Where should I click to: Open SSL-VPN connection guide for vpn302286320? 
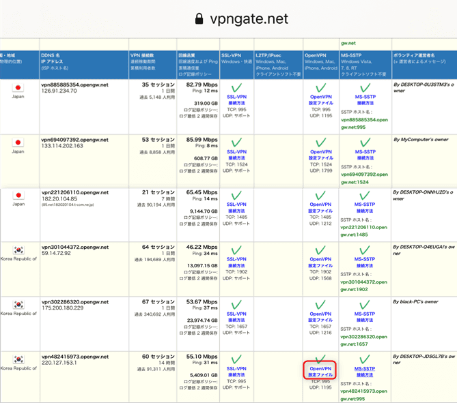(236, 317)
